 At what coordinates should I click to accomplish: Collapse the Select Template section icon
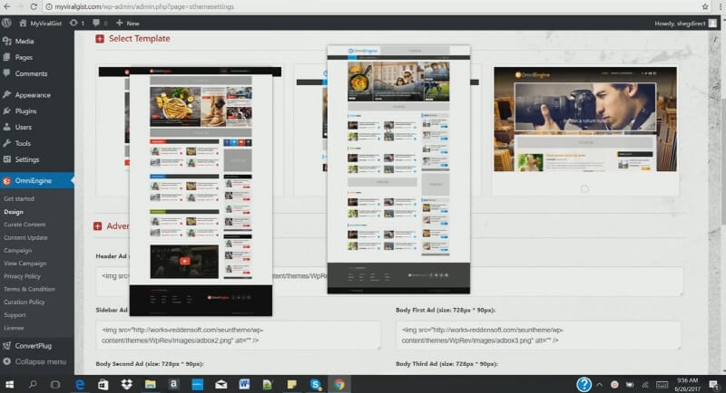tap(100, 39)
